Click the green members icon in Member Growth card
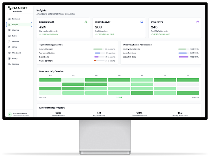 pos(86,22)
